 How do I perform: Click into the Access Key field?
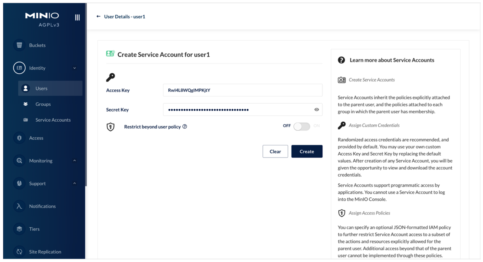pyautogui.click(x=242, y=90)
